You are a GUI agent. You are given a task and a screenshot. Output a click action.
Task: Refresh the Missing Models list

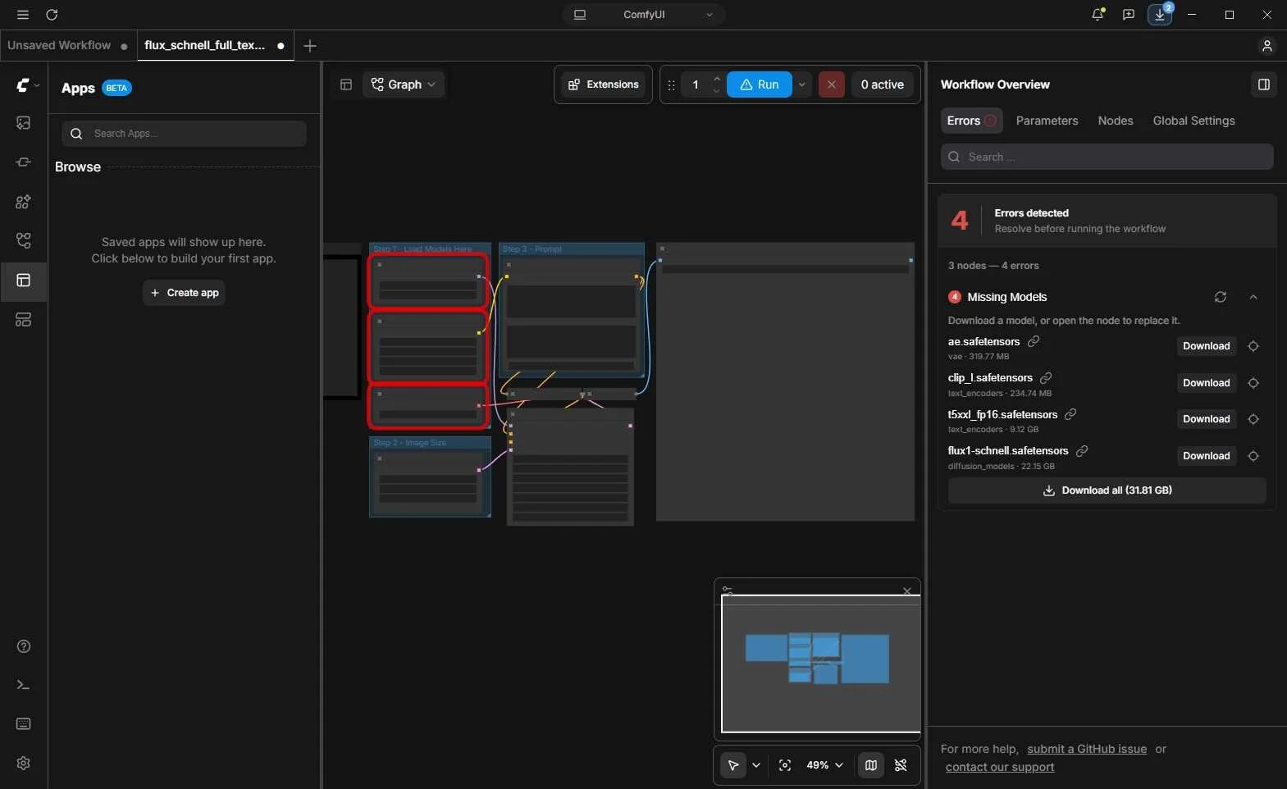[x=1221, y=297]
